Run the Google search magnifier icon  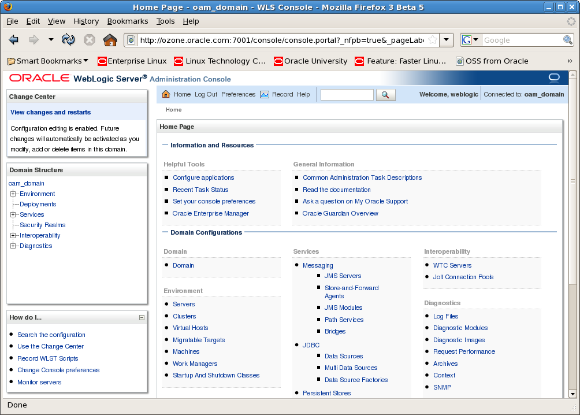tap(568, 40)
